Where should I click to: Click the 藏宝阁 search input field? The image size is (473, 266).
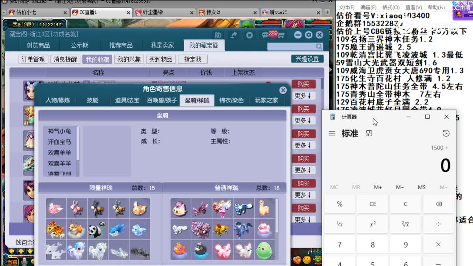click(291, 47)
